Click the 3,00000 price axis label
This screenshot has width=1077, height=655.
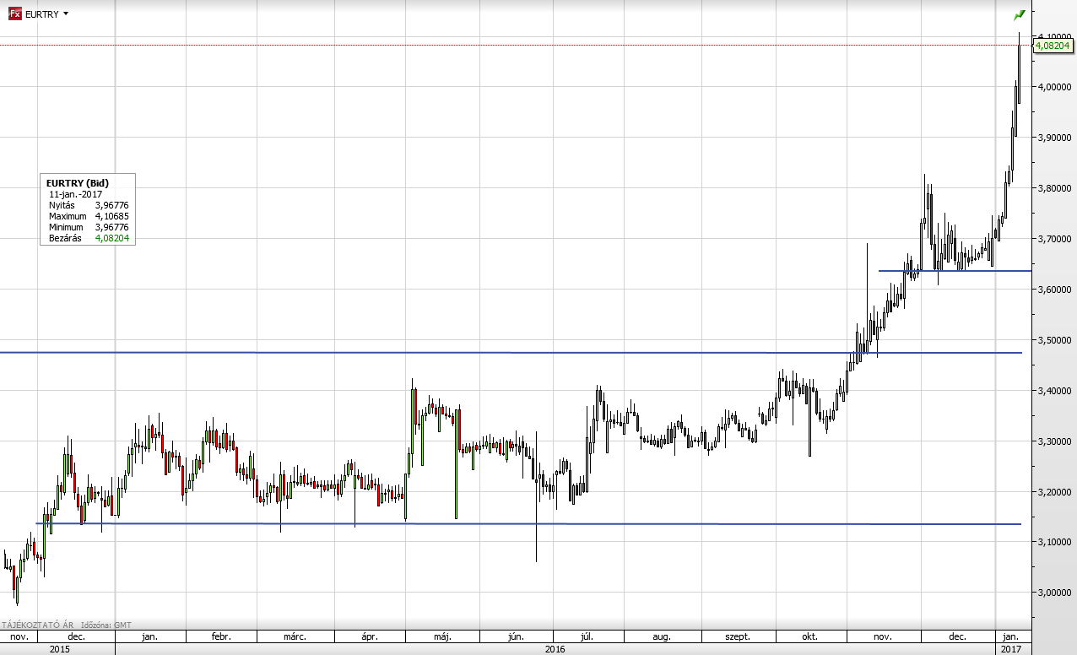tap(1053, 593)
